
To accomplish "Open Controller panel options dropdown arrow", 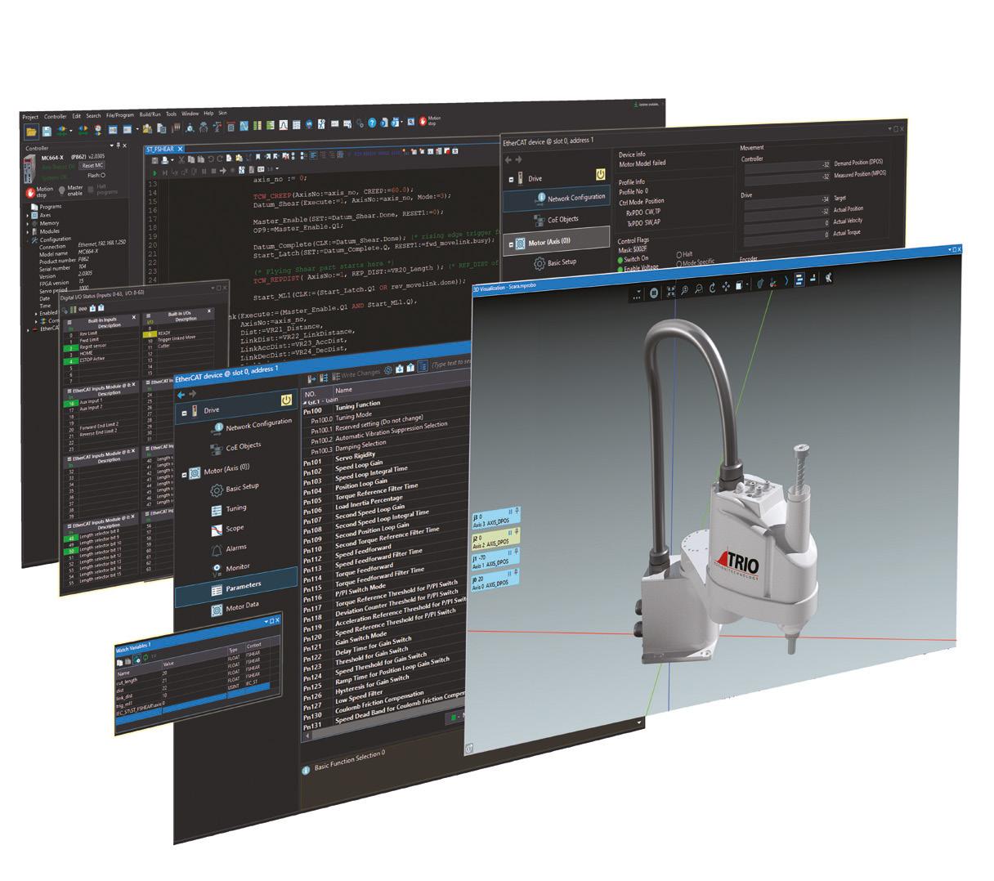I will pos(112,145).
